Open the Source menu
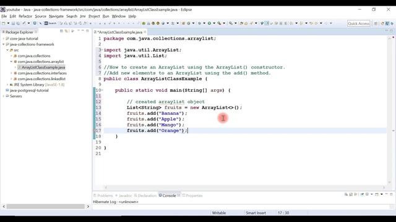The image size is (396, 222). point(40,16)
